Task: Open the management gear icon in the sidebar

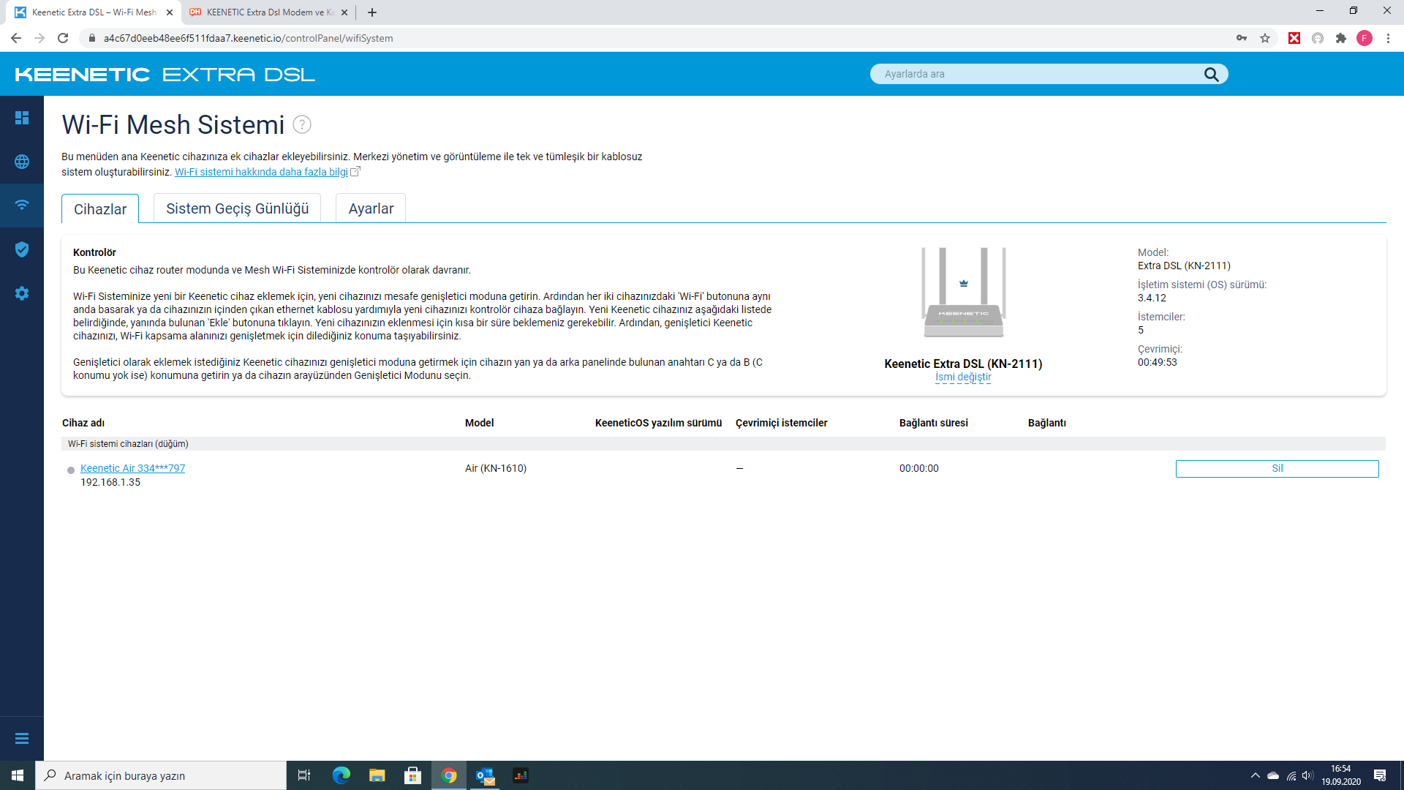Action: [x=22, y=293]
